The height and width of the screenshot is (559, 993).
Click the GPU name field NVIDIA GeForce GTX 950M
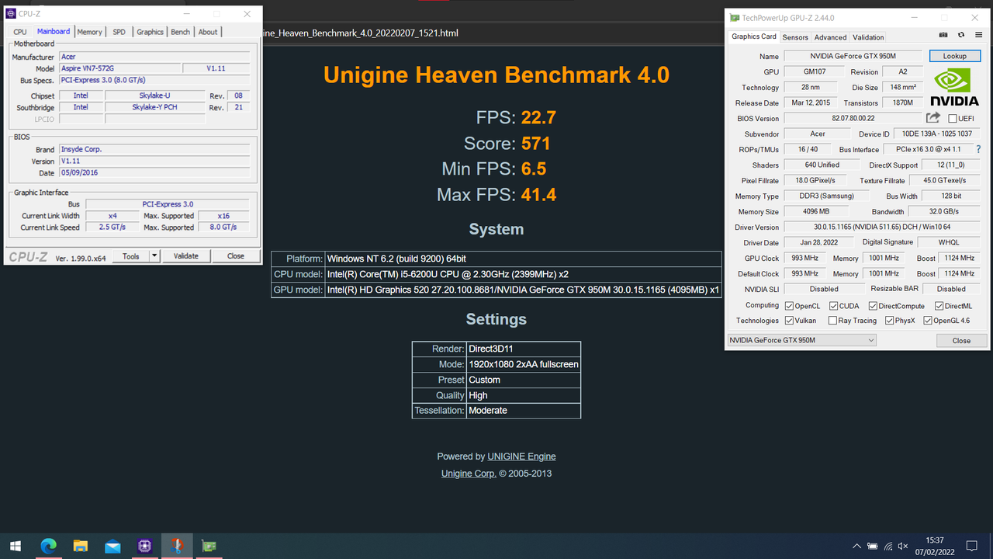pos(853,56)
